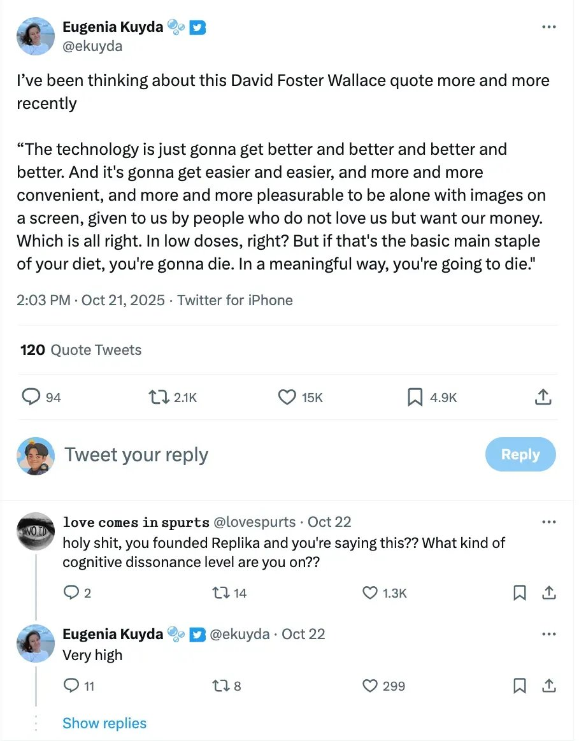This screenshot has width=579, height=741.
Task: Click the blue Reply button
Action: (520, 454)
